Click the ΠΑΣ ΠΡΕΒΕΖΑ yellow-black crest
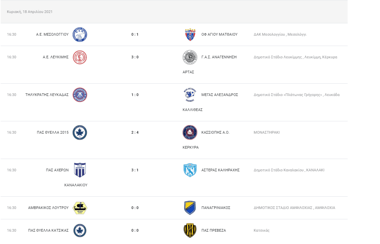Image resolution: width=380 pixels, height=244 pixels. pyautogui.click(x=190, y=230)
